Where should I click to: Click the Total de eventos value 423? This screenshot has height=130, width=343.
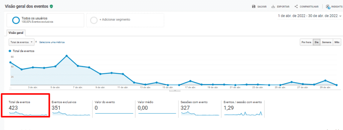point(13,108)
